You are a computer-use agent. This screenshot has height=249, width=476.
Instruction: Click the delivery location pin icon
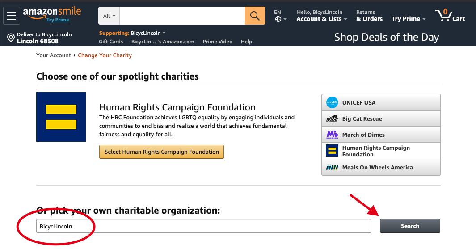point(11,38)
